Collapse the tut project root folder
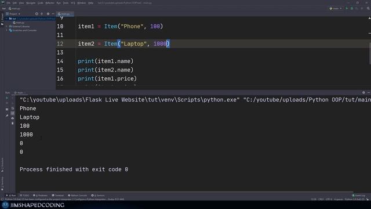 [6, 19]
